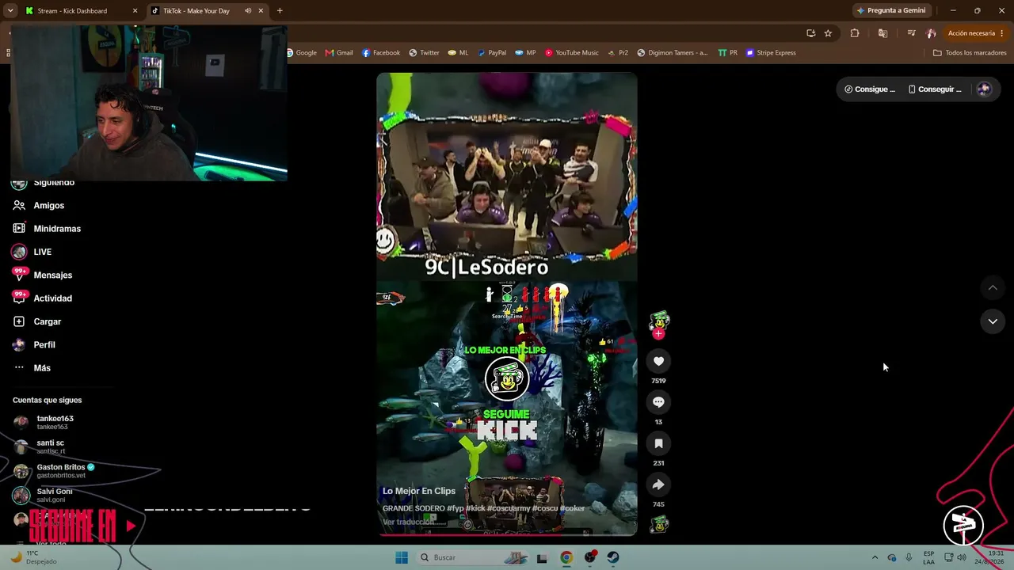Follow the creator with the red plus badge

[x=658, y=334]
